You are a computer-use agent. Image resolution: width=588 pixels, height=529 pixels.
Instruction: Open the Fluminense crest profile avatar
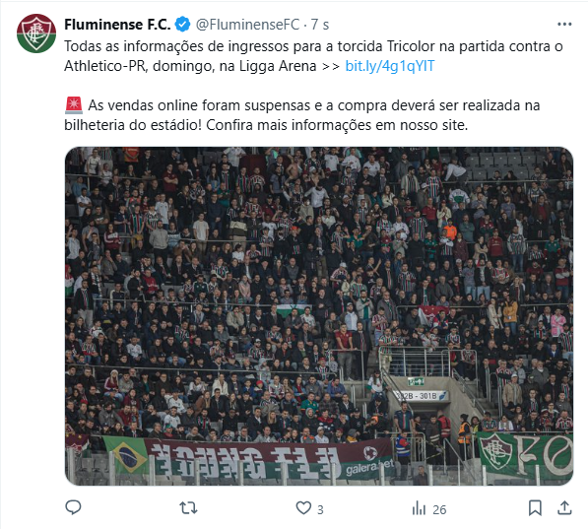[x=36, y=33]
